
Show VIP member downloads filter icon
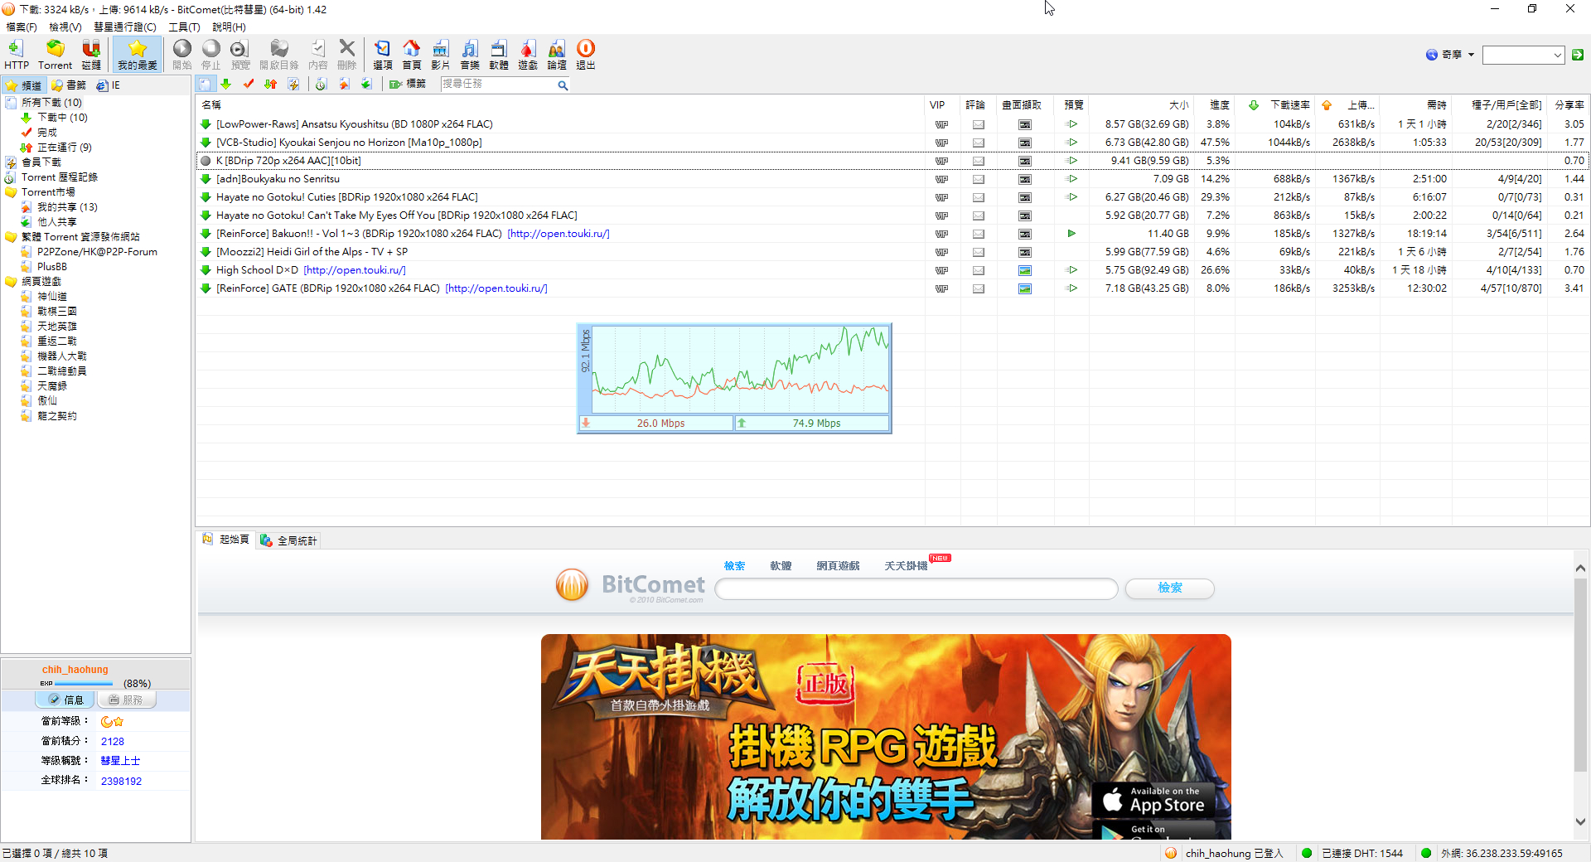pos(293,85)
